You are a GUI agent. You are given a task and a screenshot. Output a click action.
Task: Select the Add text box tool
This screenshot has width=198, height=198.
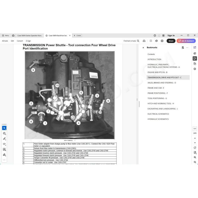click(4, 149)
